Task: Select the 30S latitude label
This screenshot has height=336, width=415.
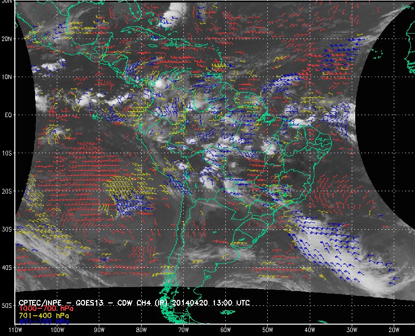Action: (x=7, y=229)
